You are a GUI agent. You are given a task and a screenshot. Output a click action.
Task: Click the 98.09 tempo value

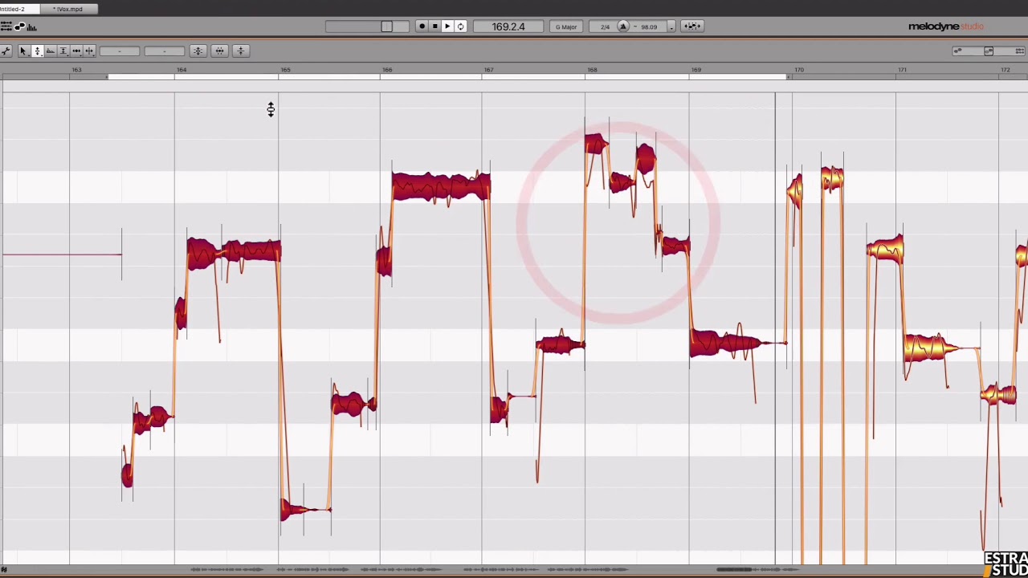(648, 26)
